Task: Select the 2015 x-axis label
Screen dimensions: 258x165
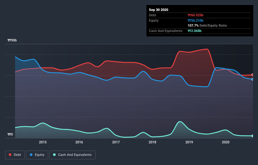Action: 43,142
